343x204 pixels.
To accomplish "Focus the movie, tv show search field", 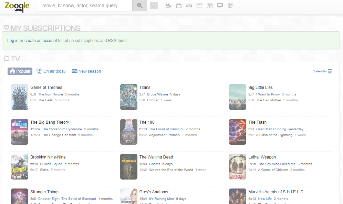I will [85, 6].
